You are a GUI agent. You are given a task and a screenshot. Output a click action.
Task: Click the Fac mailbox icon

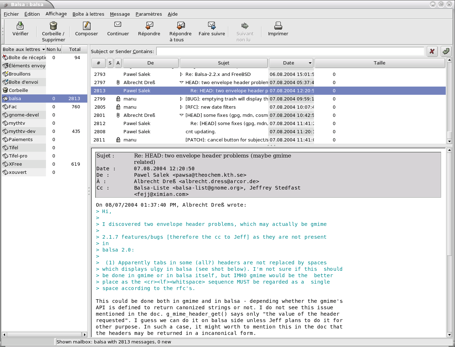pos(5,107)
